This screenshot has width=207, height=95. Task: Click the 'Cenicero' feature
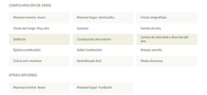103,28
